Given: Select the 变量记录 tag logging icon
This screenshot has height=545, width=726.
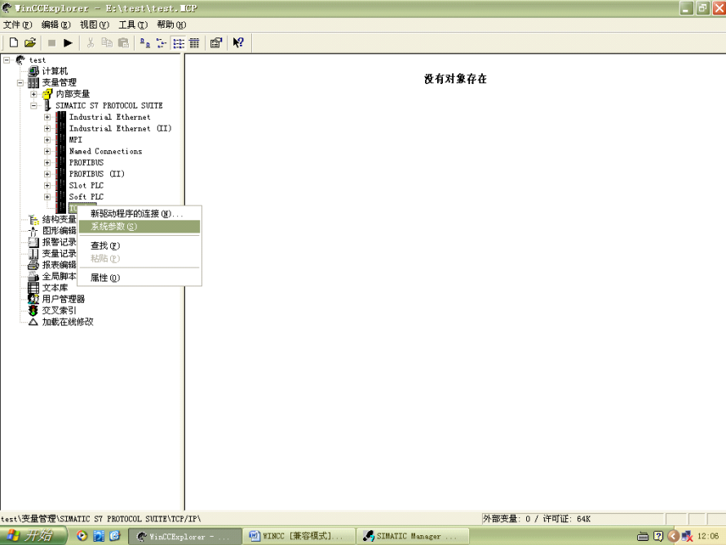Looking at the screenshot, I should [33, 254].
